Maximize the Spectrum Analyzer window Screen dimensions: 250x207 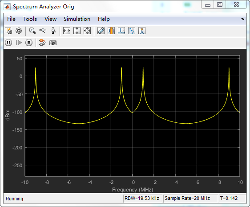(x=220, y=4)
